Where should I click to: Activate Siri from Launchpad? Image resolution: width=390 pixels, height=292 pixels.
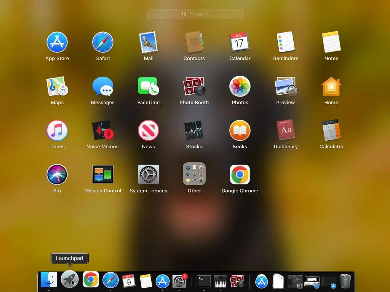(57, 175)
